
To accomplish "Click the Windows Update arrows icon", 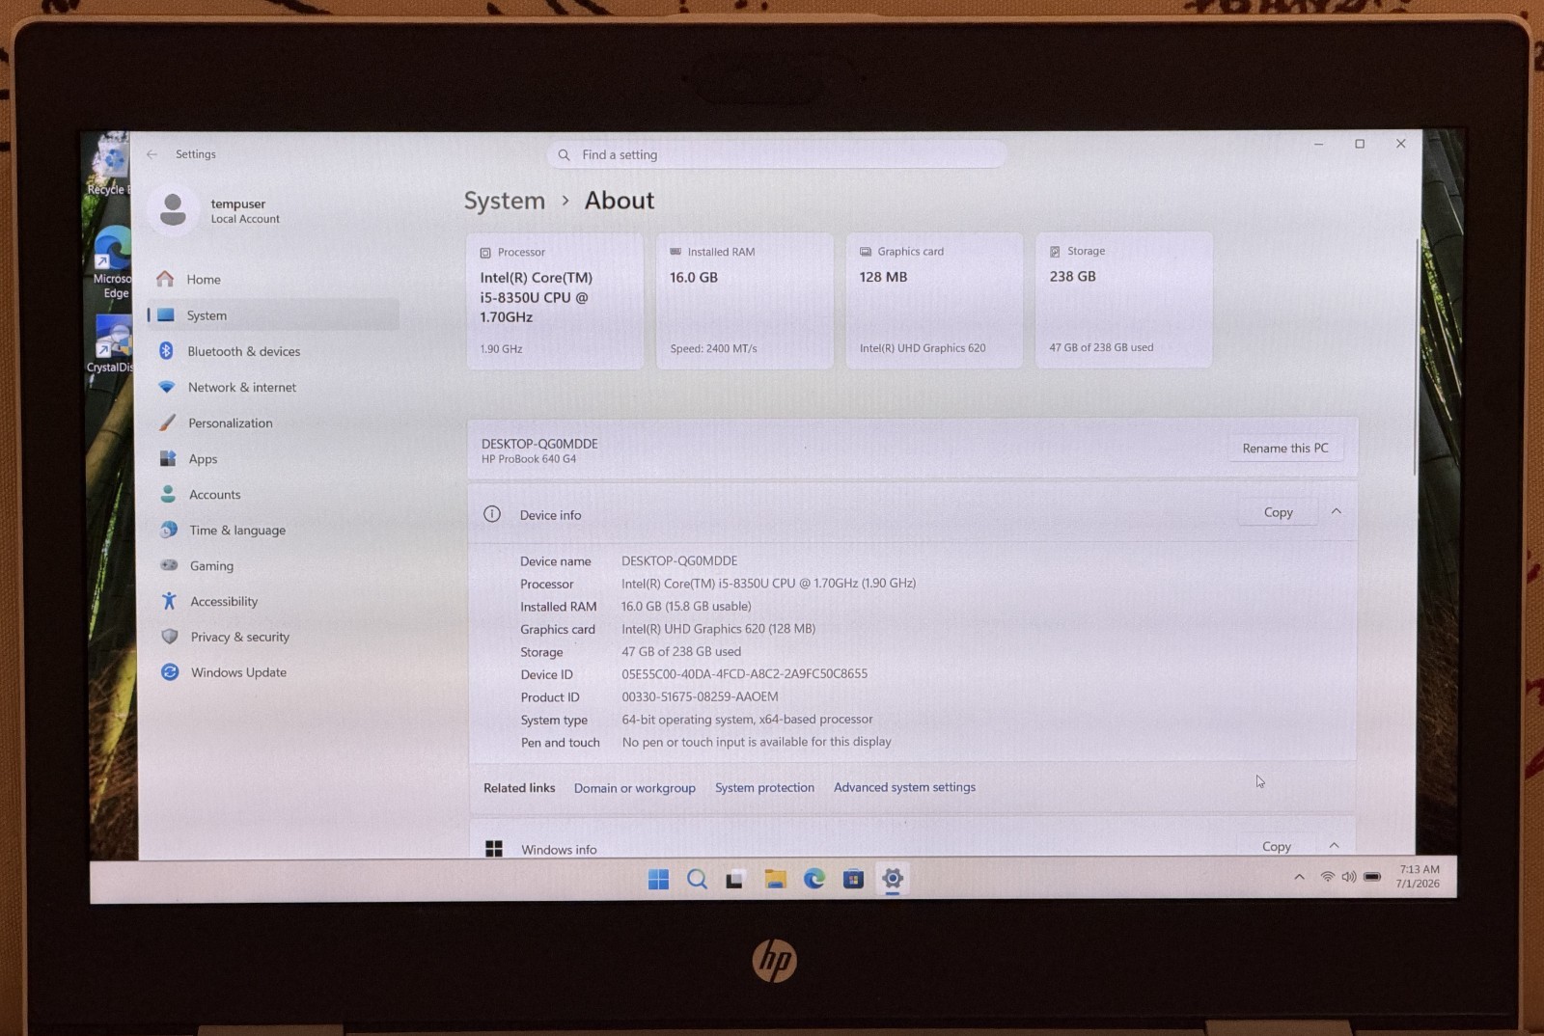I will pyautogui.click(x=170, y=672).
